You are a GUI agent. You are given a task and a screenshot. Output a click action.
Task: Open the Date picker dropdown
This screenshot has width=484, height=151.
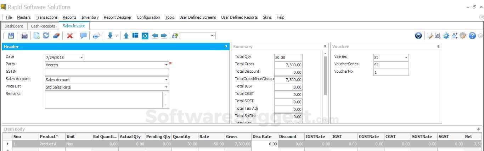point(81,58)
